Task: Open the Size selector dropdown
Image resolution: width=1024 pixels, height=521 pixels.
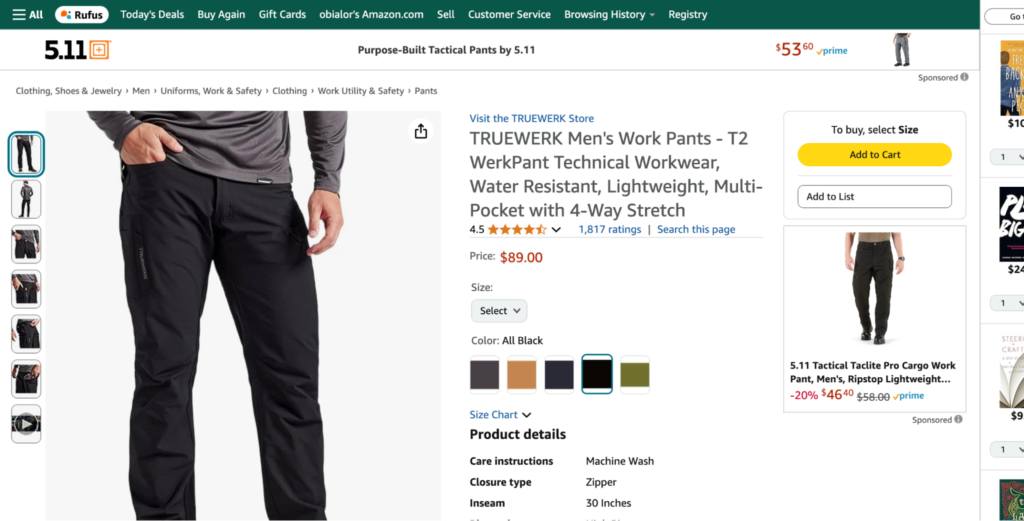Action: [498, 311]
